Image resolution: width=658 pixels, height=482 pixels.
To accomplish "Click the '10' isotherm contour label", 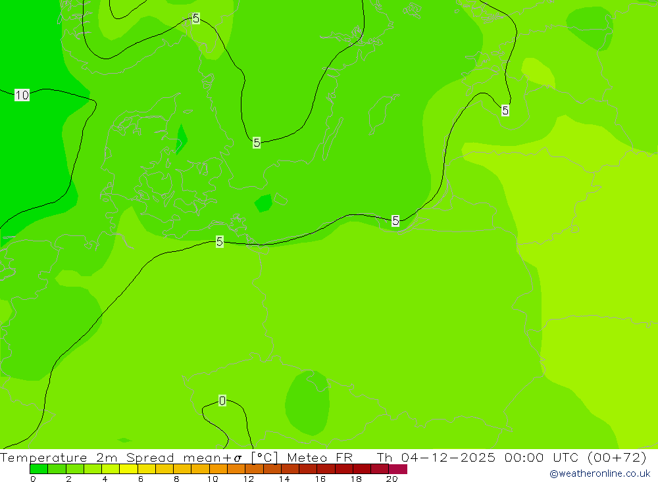I will coord(22,95).
